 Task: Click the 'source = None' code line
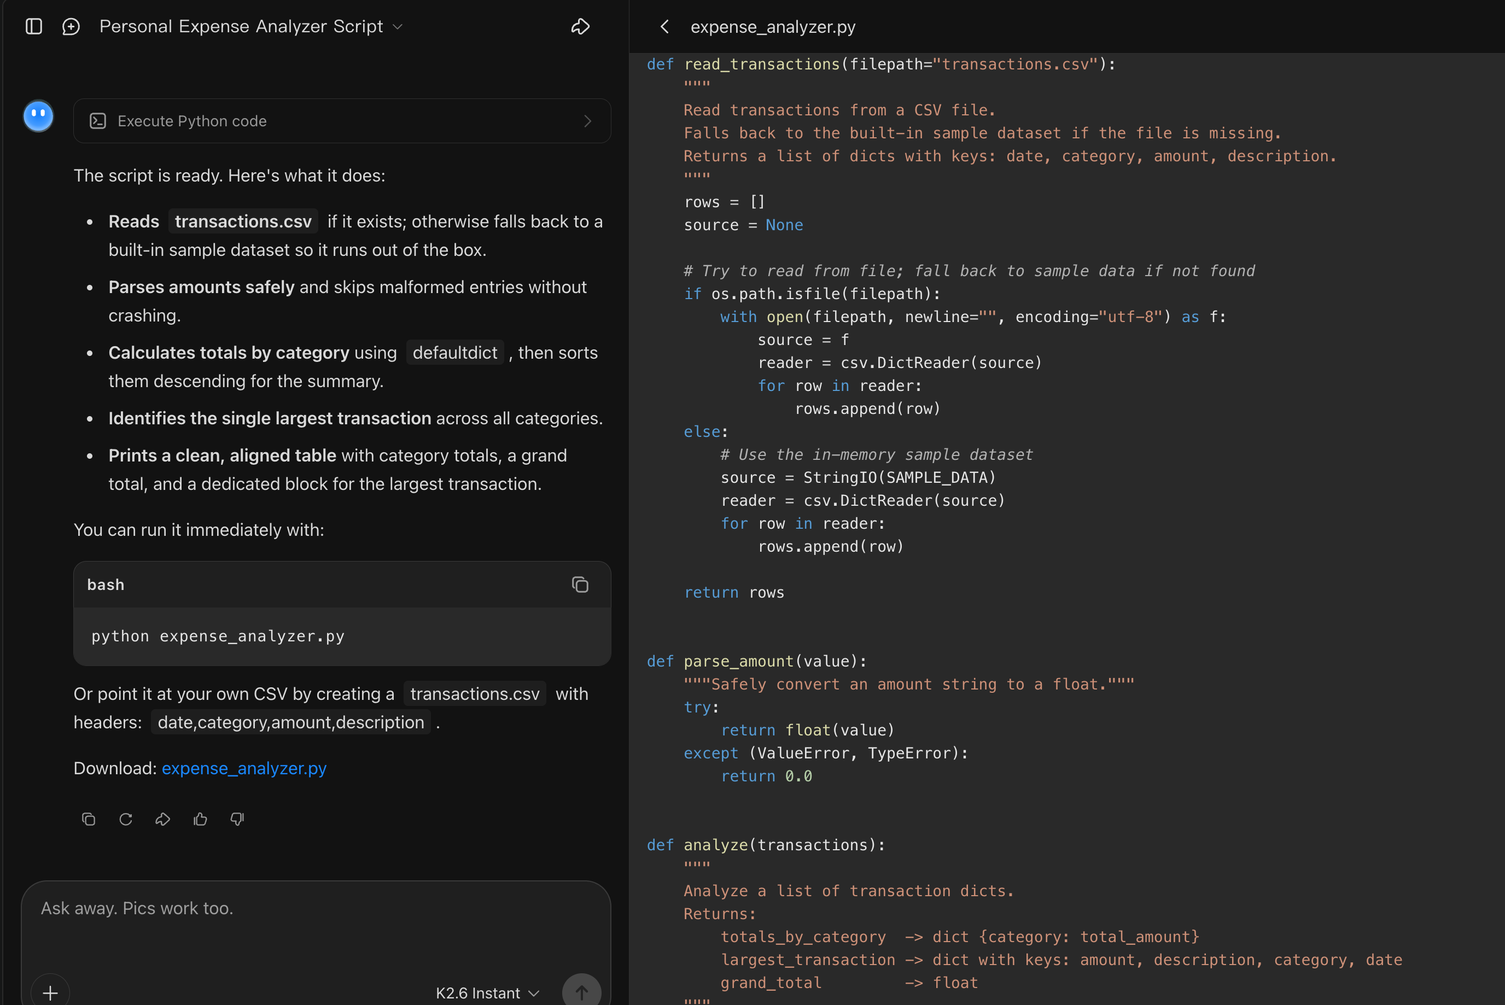point(744,225)
